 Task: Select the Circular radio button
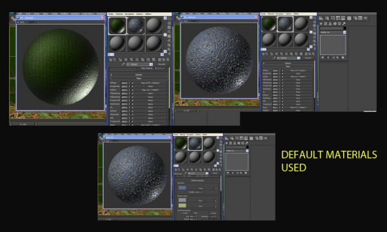point(184,213)
